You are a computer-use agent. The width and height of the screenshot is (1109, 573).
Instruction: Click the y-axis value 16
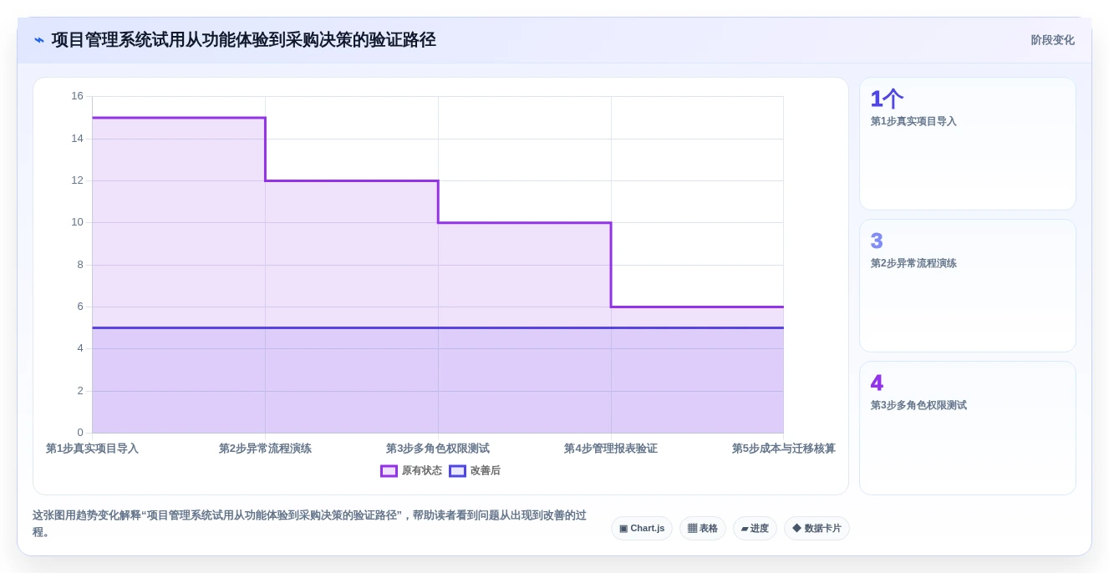[x=77, y=96]
